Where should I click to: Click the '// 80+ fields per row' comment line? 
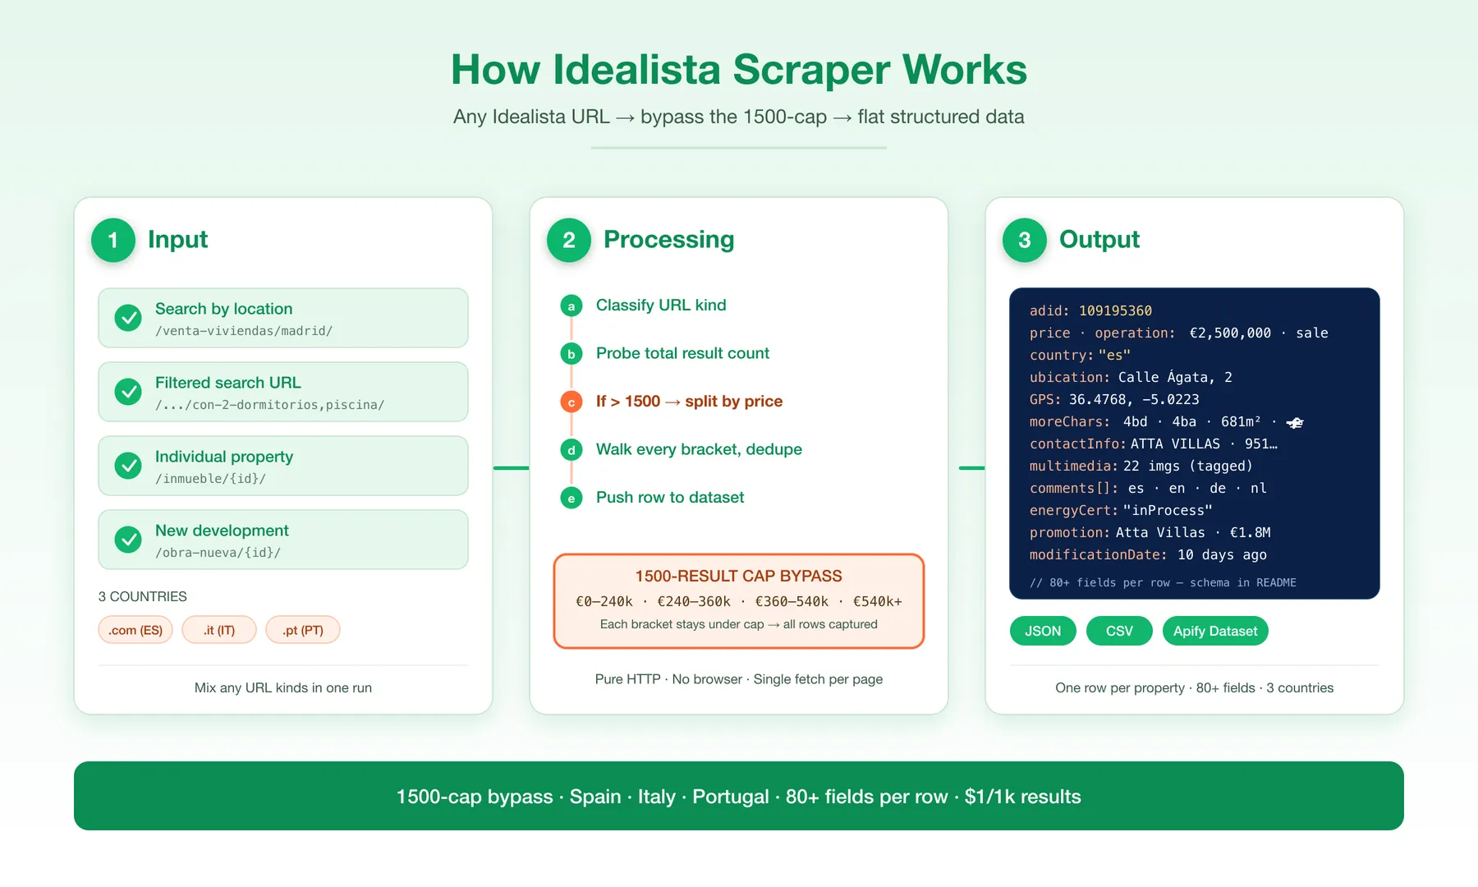[1163, 582]
